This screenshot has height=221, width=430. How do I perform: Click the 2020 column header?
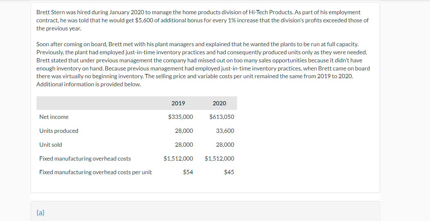219,103
